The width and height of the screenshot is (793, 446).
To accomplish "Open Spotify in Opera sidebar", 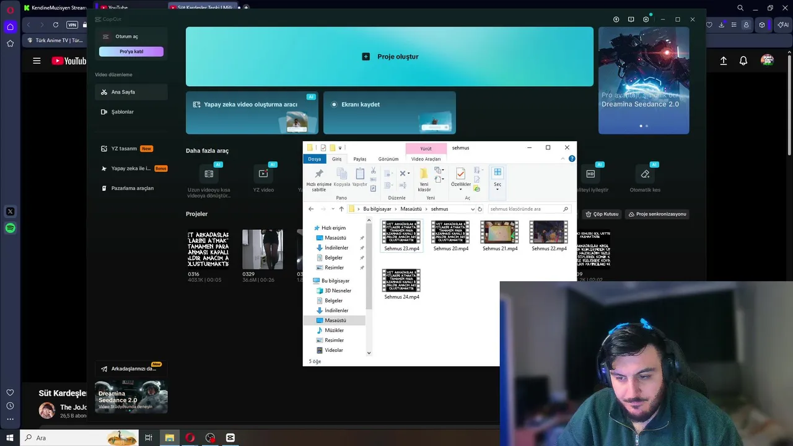I will (x=10, y=228).
